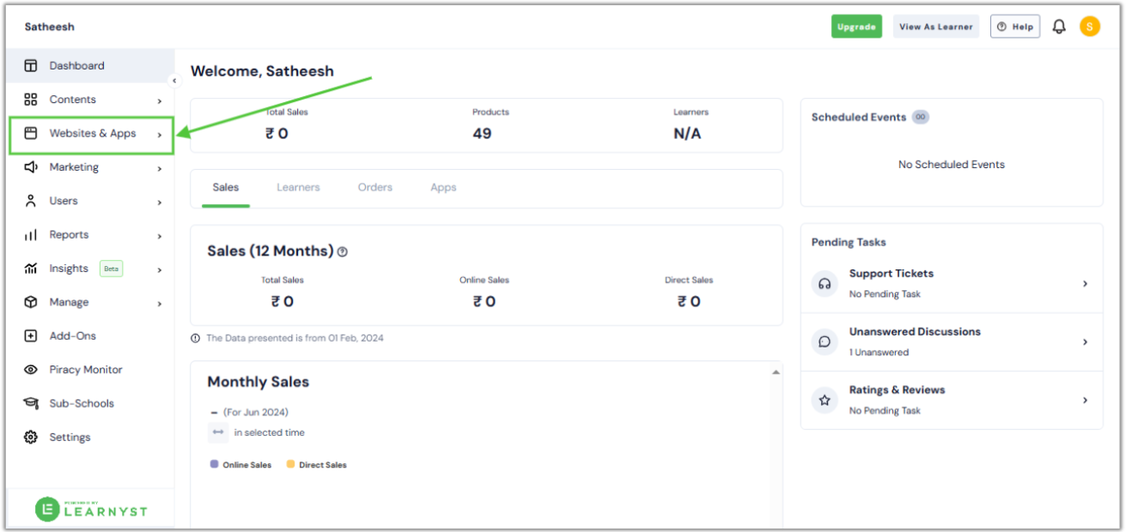Click the Contents grid icon
This screenshot has width=1132, height=532.
pyautogui.click(x=31, y=99)
